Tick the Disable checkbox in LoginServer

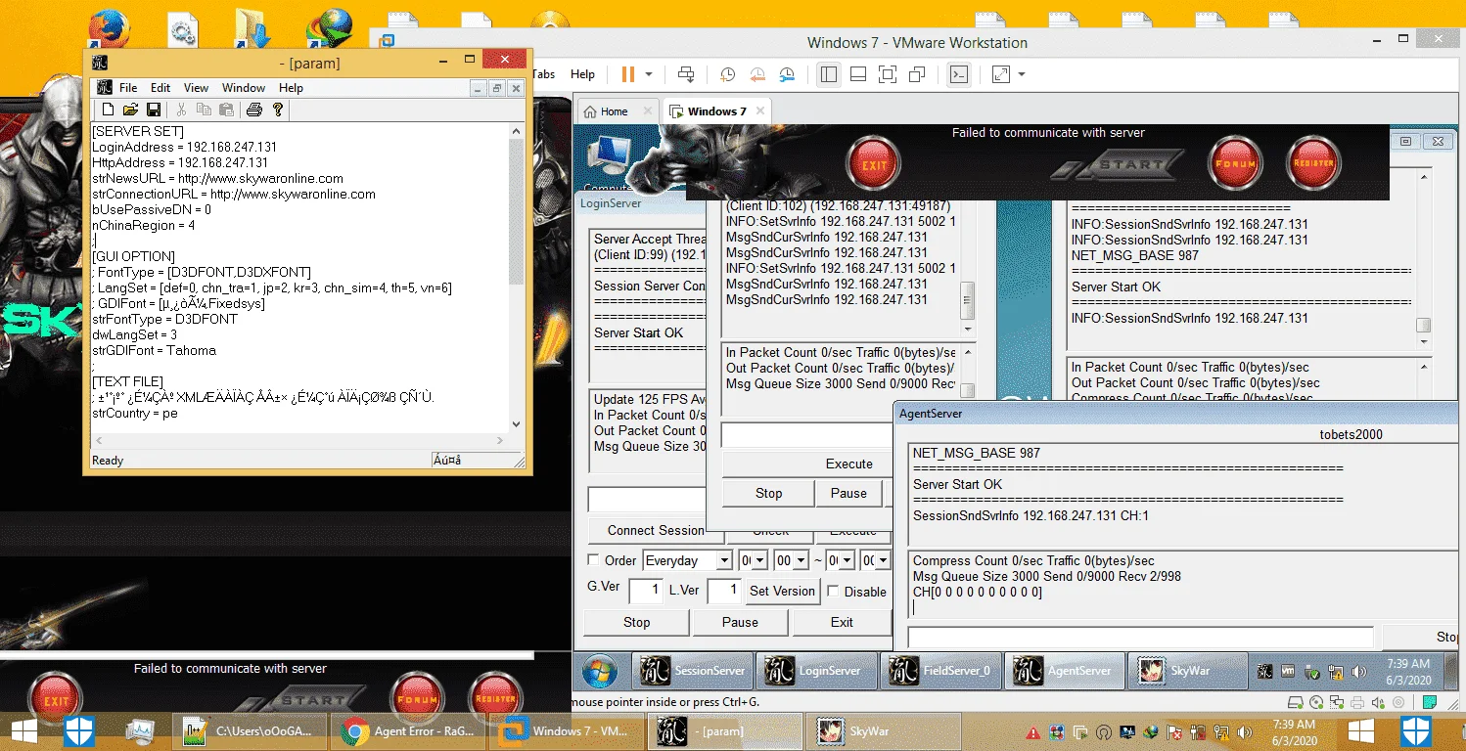click(x=833, y=591)
